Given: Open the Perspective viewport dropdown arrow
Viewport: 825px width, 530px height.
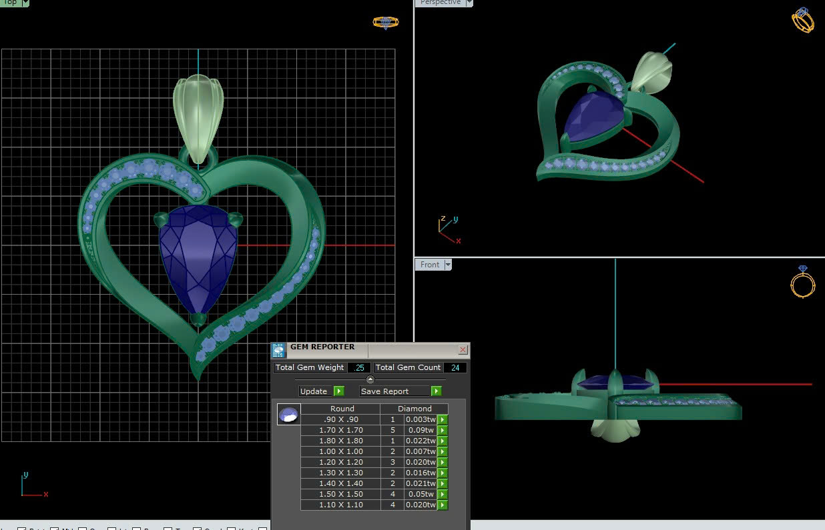Looking at the screenshot, I should coord(469,3).
